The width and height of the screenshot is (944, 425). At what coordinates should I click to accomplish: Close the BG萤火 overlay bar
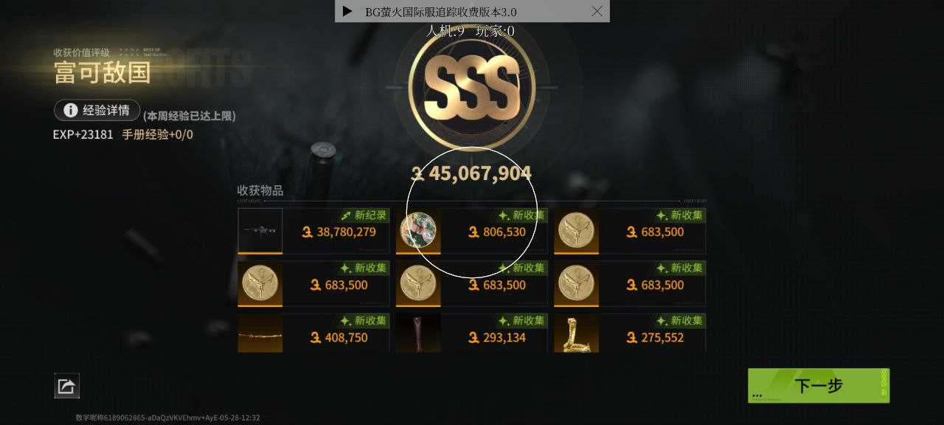(597, 11)
